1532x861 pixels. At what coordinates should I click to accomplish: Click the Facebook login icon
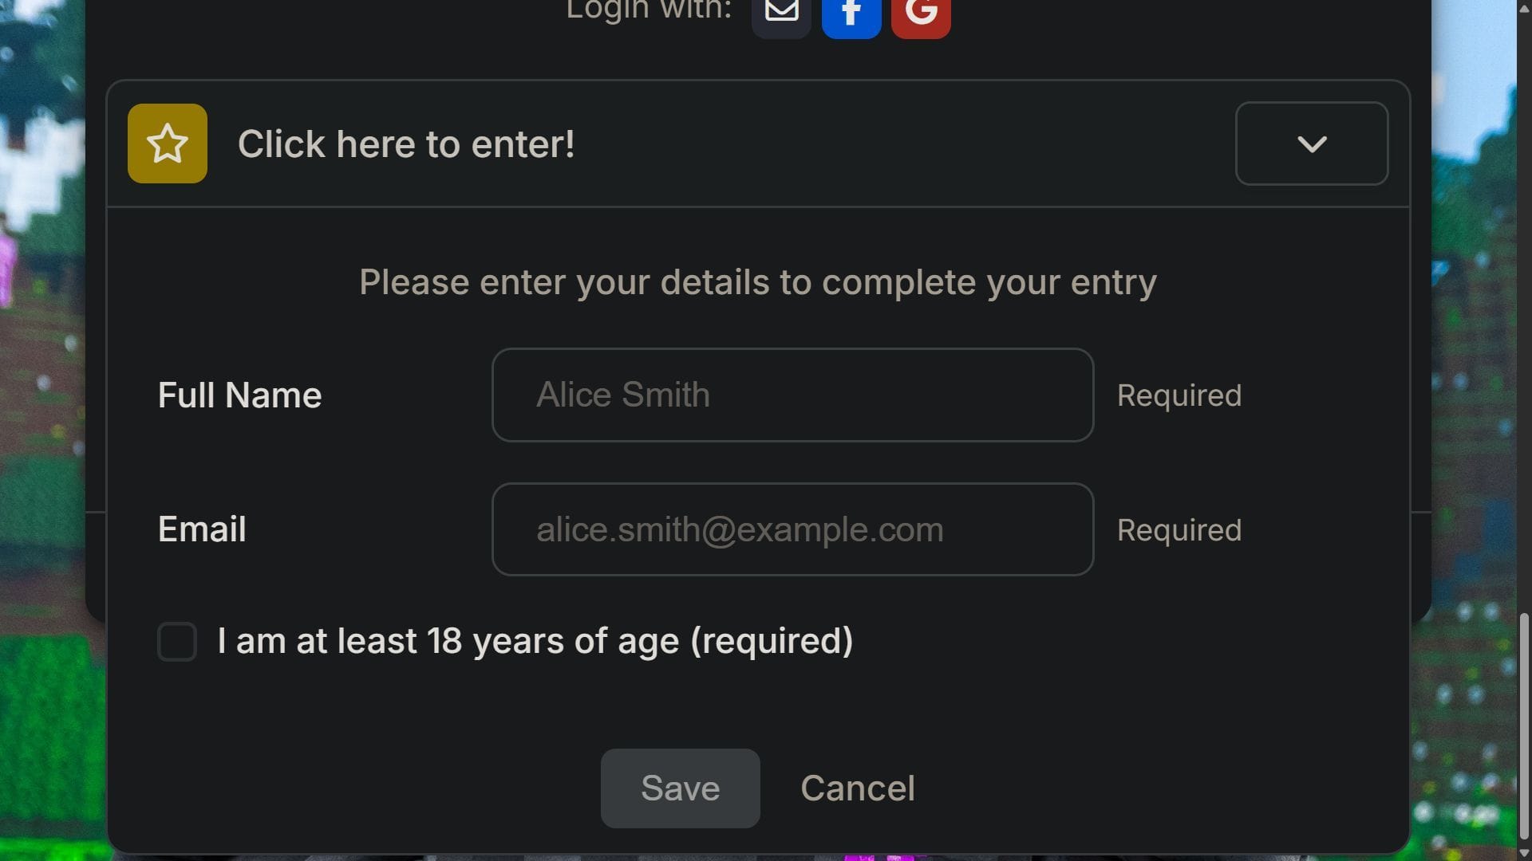[x=851, y=12]
